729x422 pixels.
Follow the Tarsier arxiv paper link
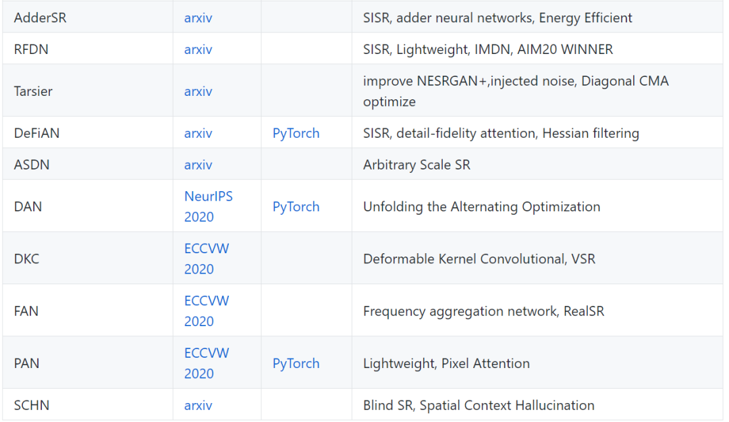(x=198, y=91)
